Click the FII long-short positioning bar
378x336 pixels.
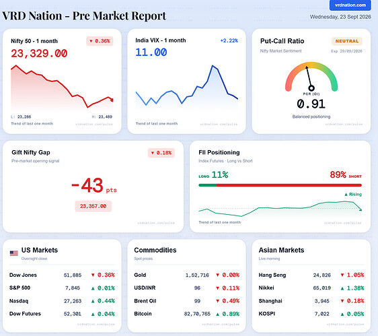click(280, 185)
